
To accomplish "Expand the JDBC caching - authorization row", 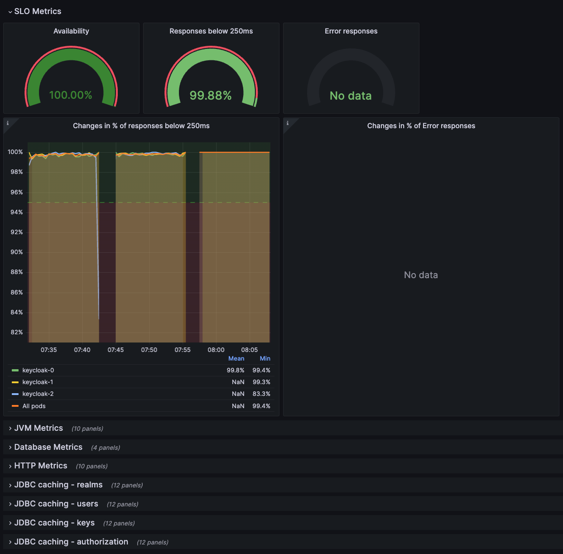I will (71, 541).
